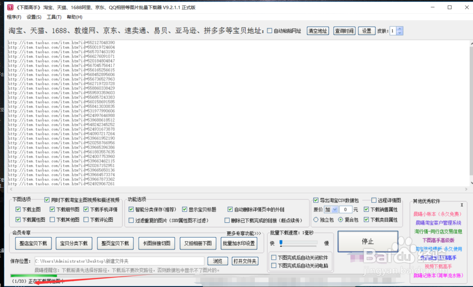Open 视频下载高手 link
The height and width of the screenshot is (287, 473).
point(438,267)
